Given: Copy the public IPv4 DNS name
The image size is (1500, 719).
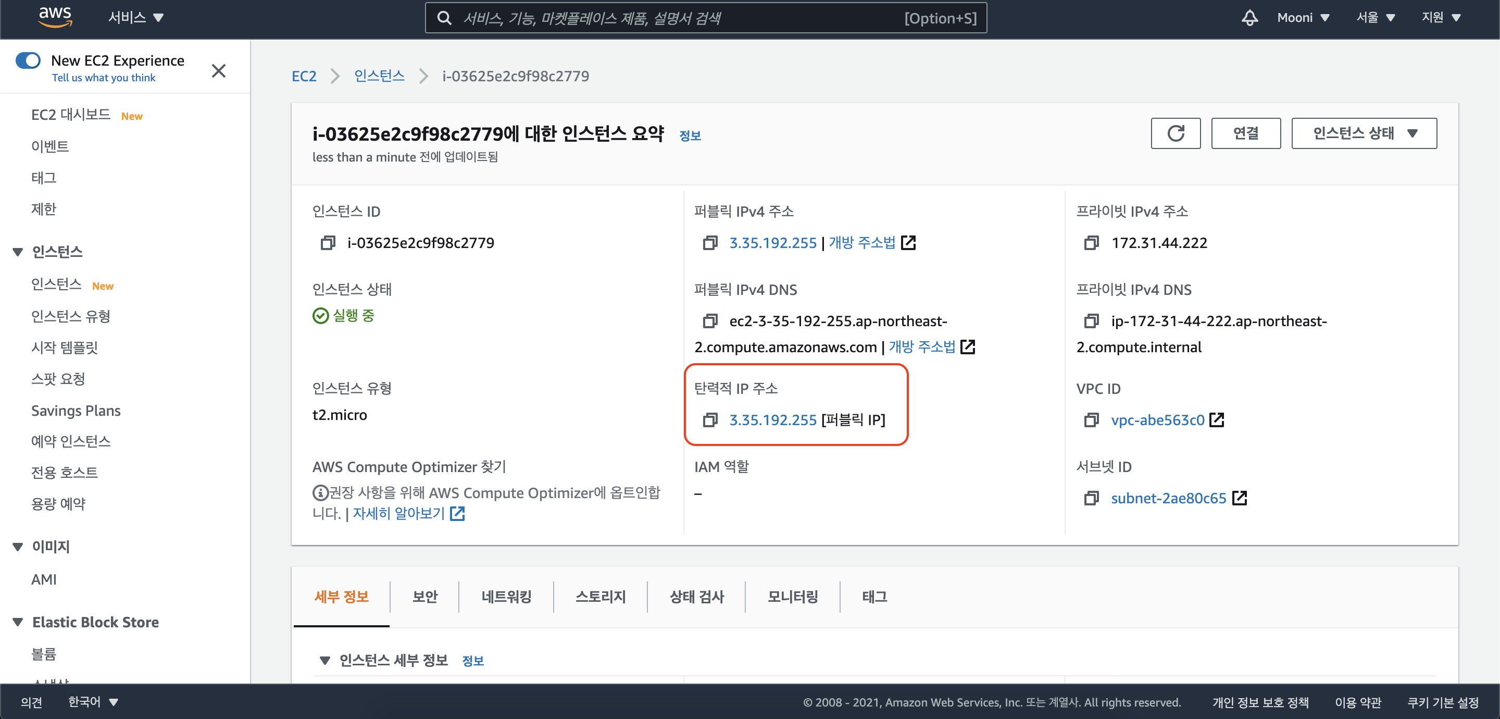Looking at the screenshot, I should [x=710, y=321].
